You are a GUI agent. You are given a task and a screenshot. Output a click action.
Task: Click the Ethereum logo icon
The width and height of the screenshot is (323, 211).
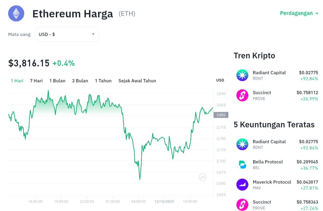click(16, 13)
